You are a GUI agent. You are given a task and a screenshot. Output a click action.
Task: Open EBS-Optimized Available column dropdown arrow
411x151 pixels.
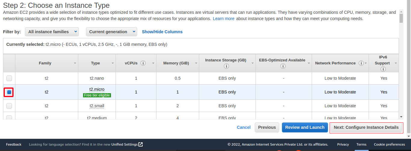(309, 63)
